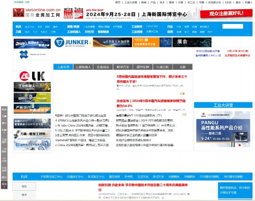Jump to 刀具 in the floating sidebar

(4, 116)
